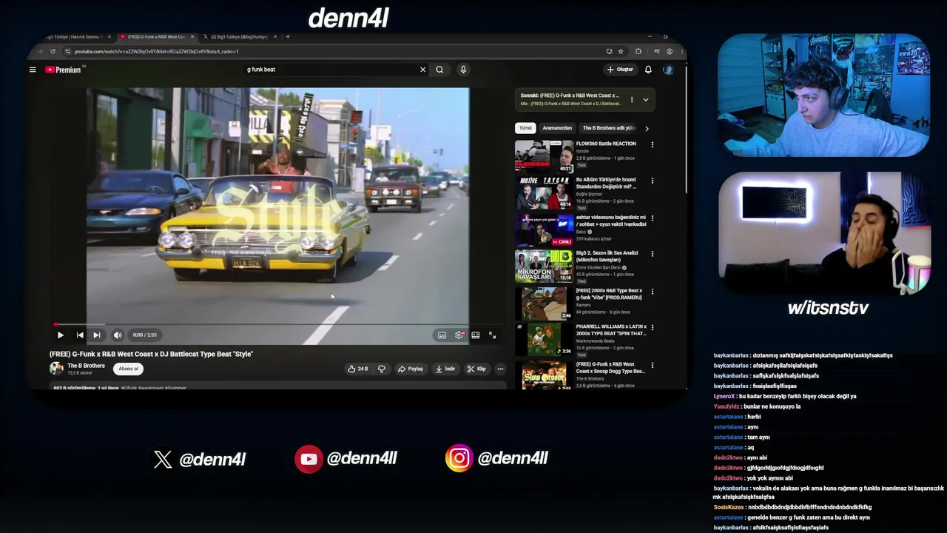947x533 pixels.
Task: Open browser profile icon in toolbar
Action: point(670,52)
